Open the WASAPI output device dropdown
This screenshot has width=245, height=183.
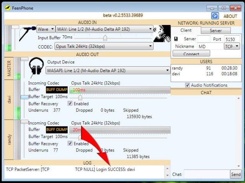pyautogui.click(x=108, y=71)
